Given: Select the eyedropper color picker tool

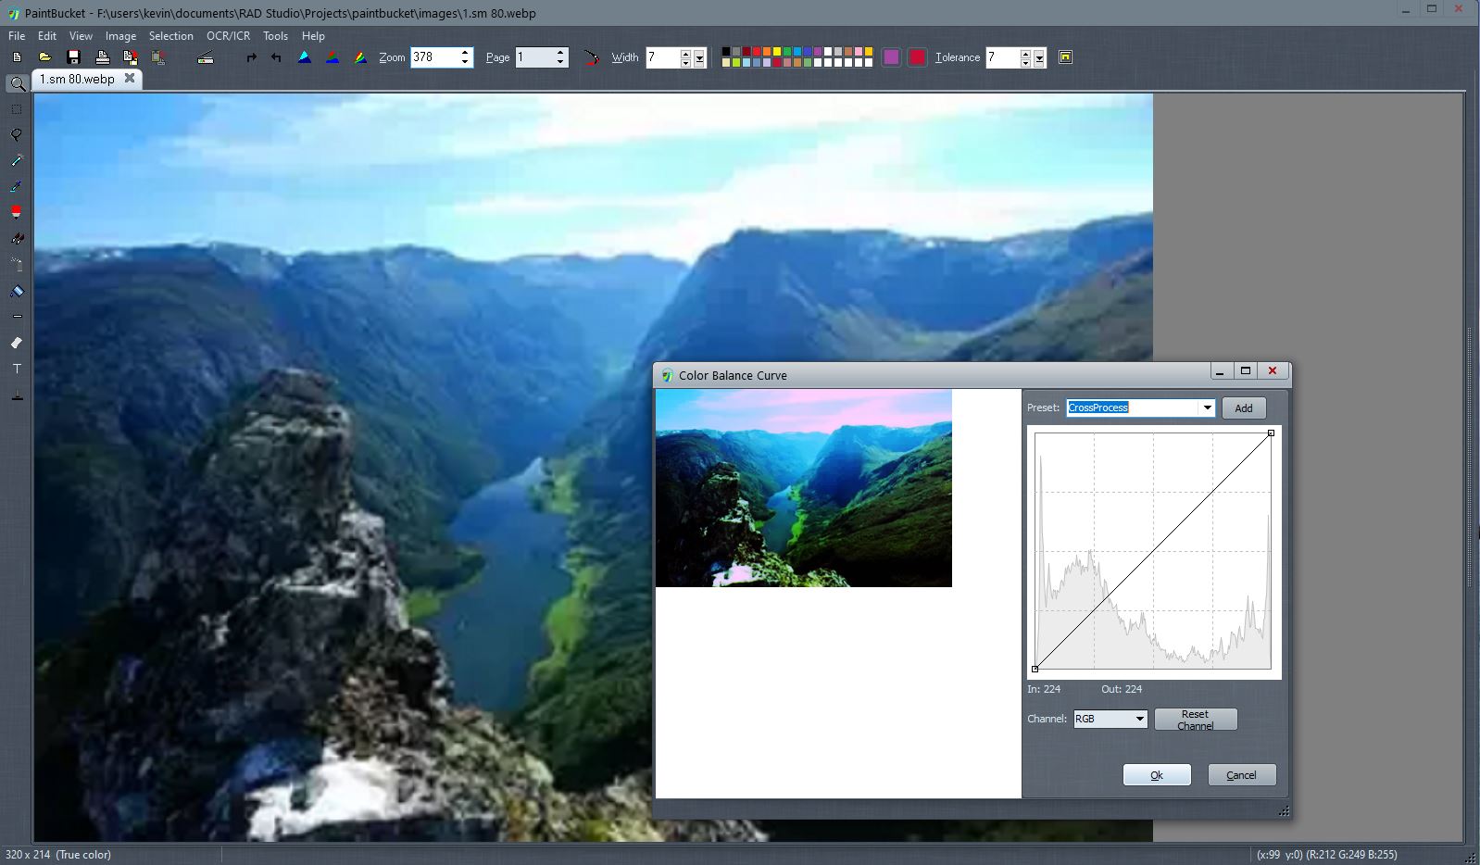Looking at the screenshot, I should pyautogui.click(x=17, y=187).
